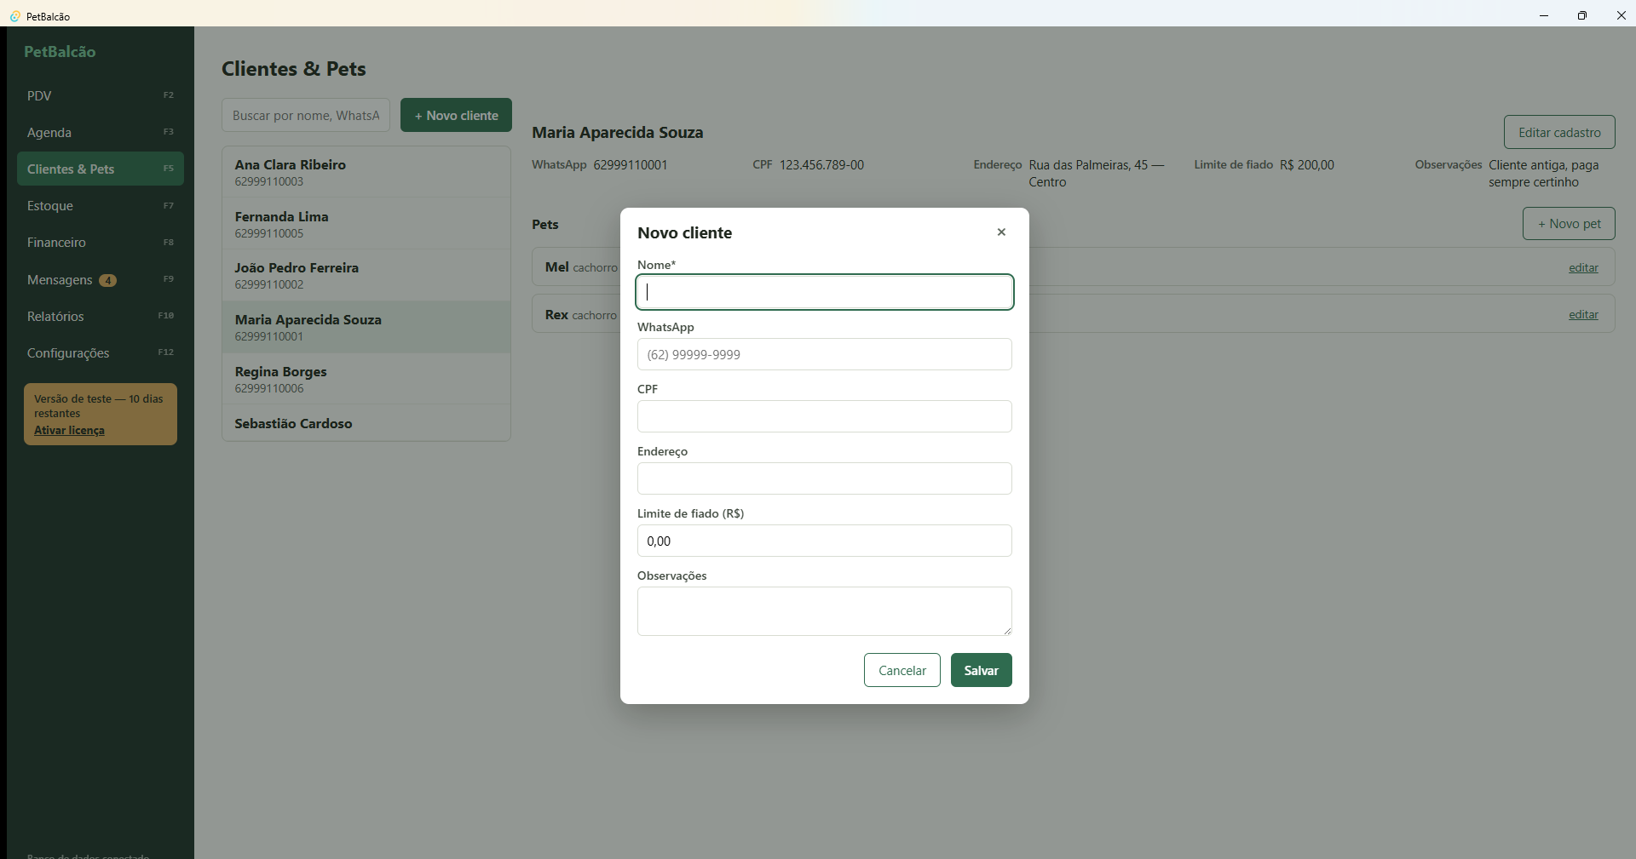Click the Editar cadastro button
The width and height of the screenshot is (1636, 859).
1559,132
